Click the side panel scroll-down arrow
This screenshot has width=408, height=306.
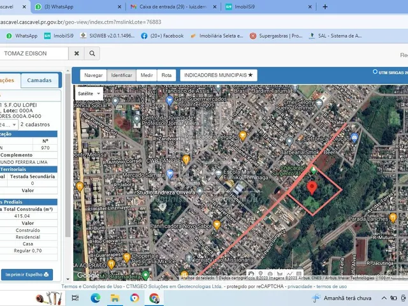(x=68, y=279)
